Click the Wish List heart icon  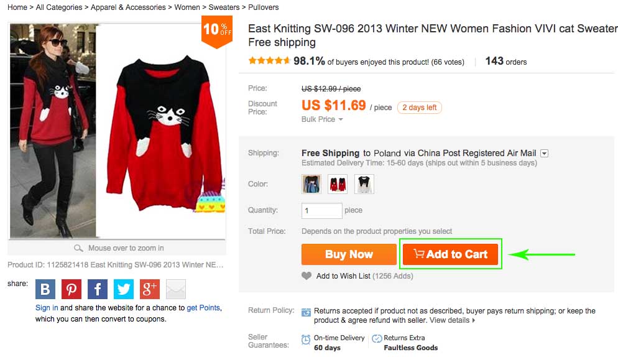pyautogui.click(x=307, y=276)
